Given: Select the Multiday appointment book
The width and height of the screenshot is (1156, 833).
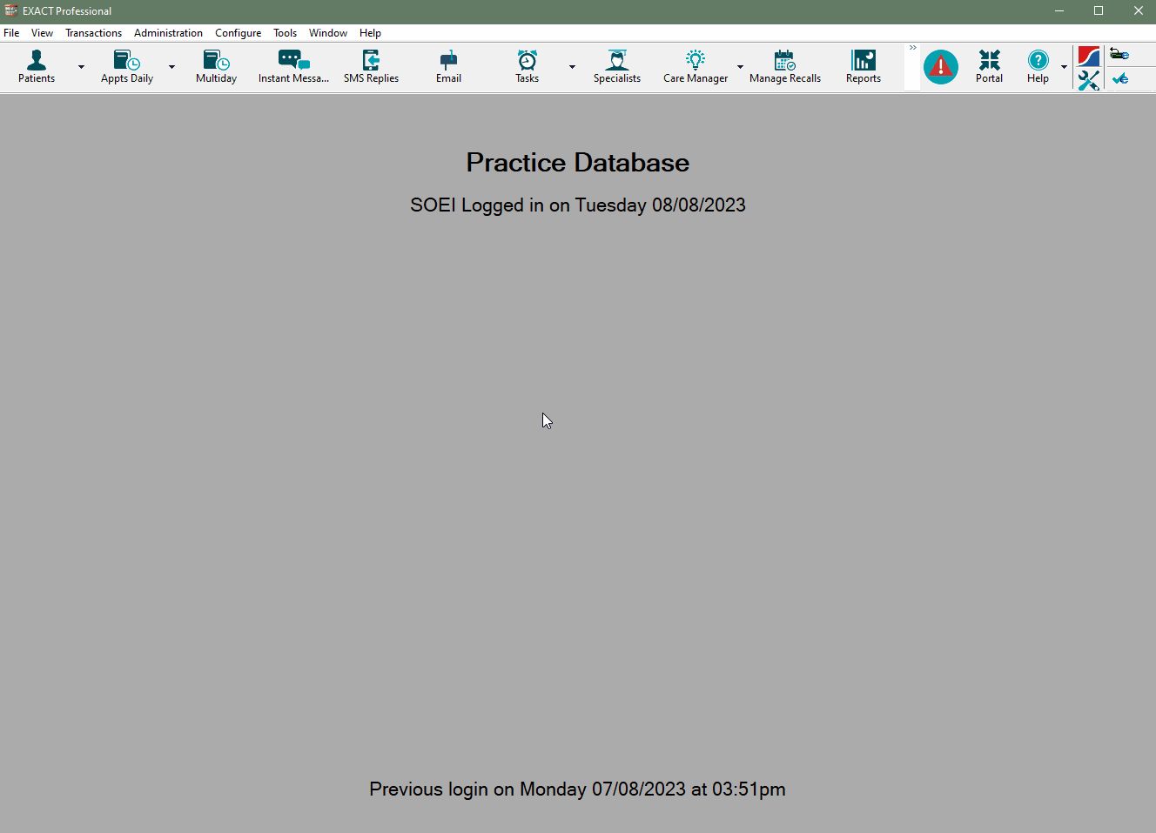Looking at the screenshot, I should (216, 66).
